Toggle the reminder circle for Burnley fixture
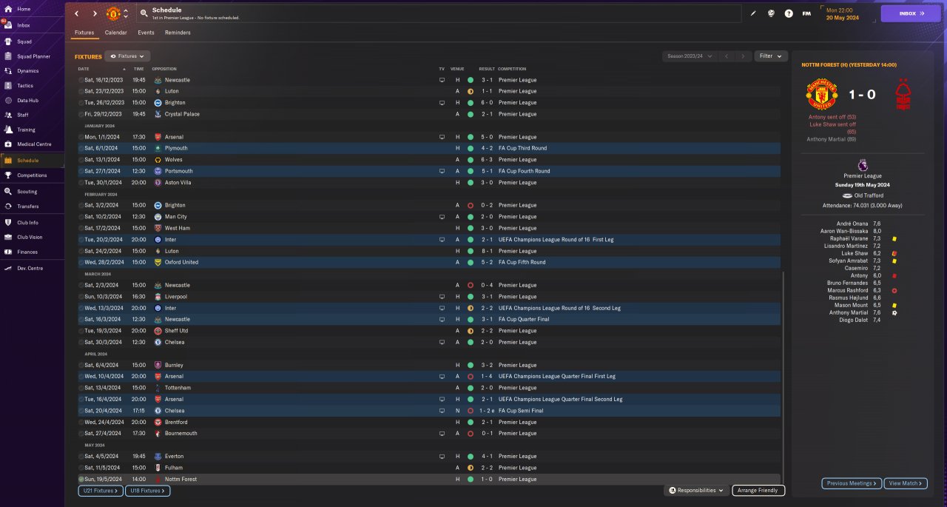Viewport: 947px width, 507px height. (x=81, y=365)
